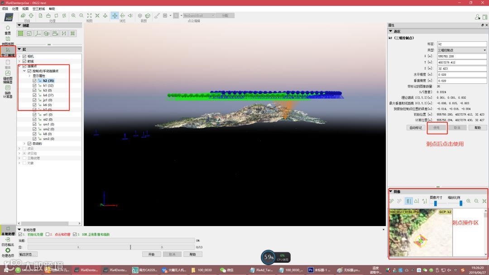Toggle the st1 (0) checkbox
This screenshot has width=489, height=275.
tap(34, 115)
